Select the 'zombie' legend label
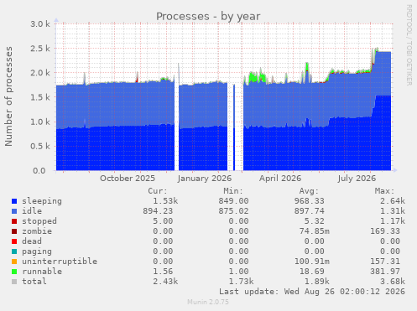This screenshot has width=417, height=311. [x=37, y=231]
